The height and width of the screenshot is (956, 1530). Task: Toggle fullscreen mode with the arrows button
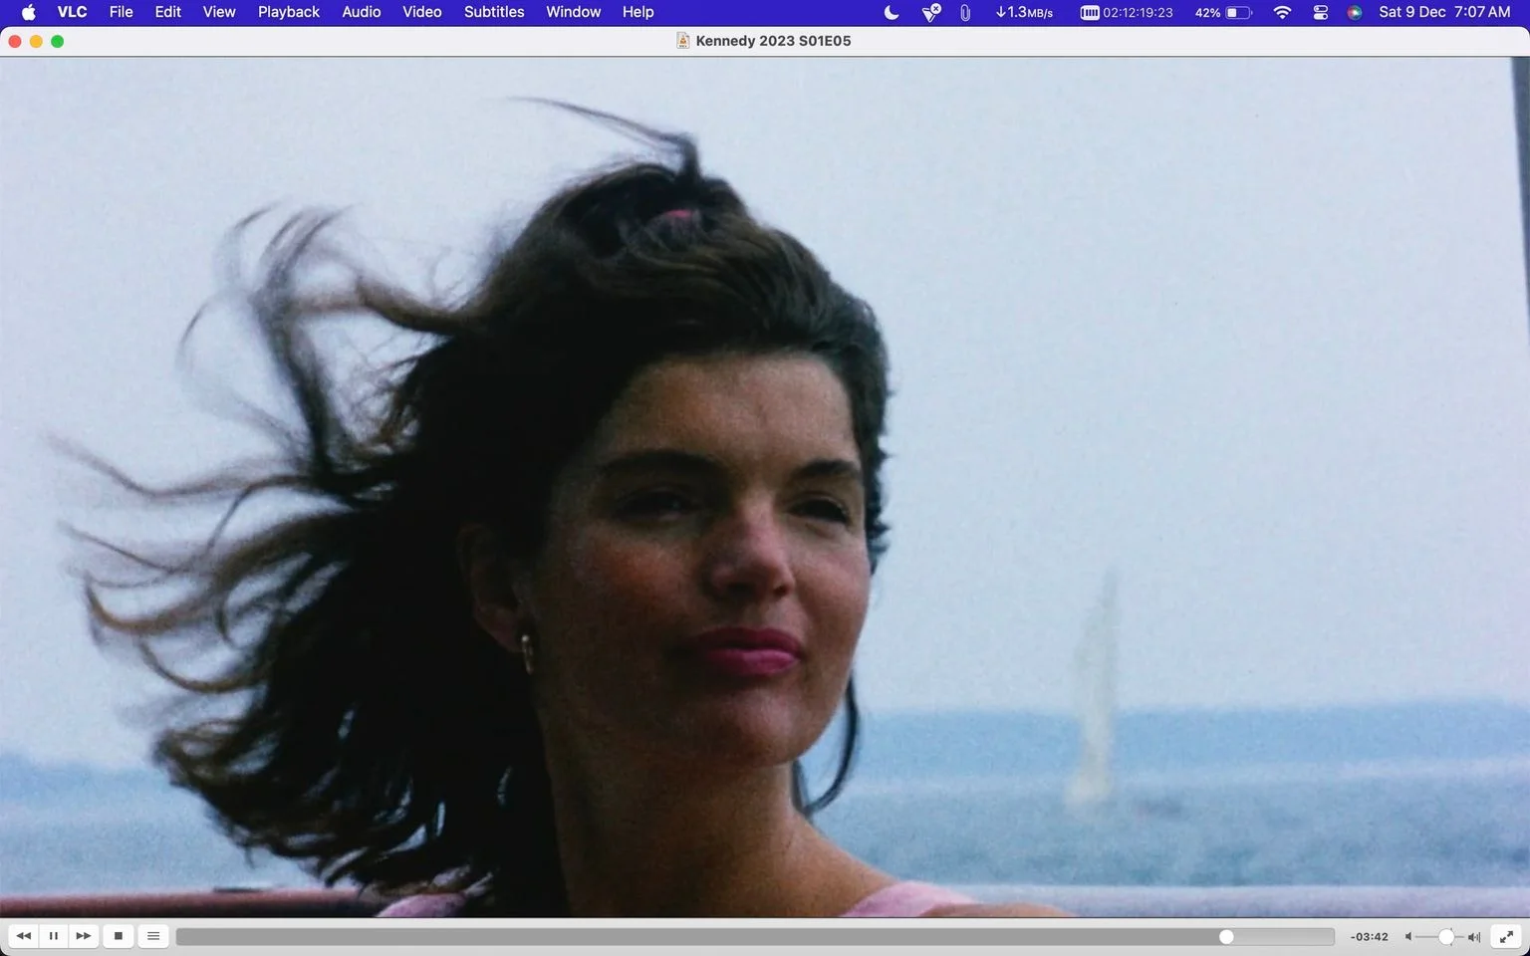1508,936
